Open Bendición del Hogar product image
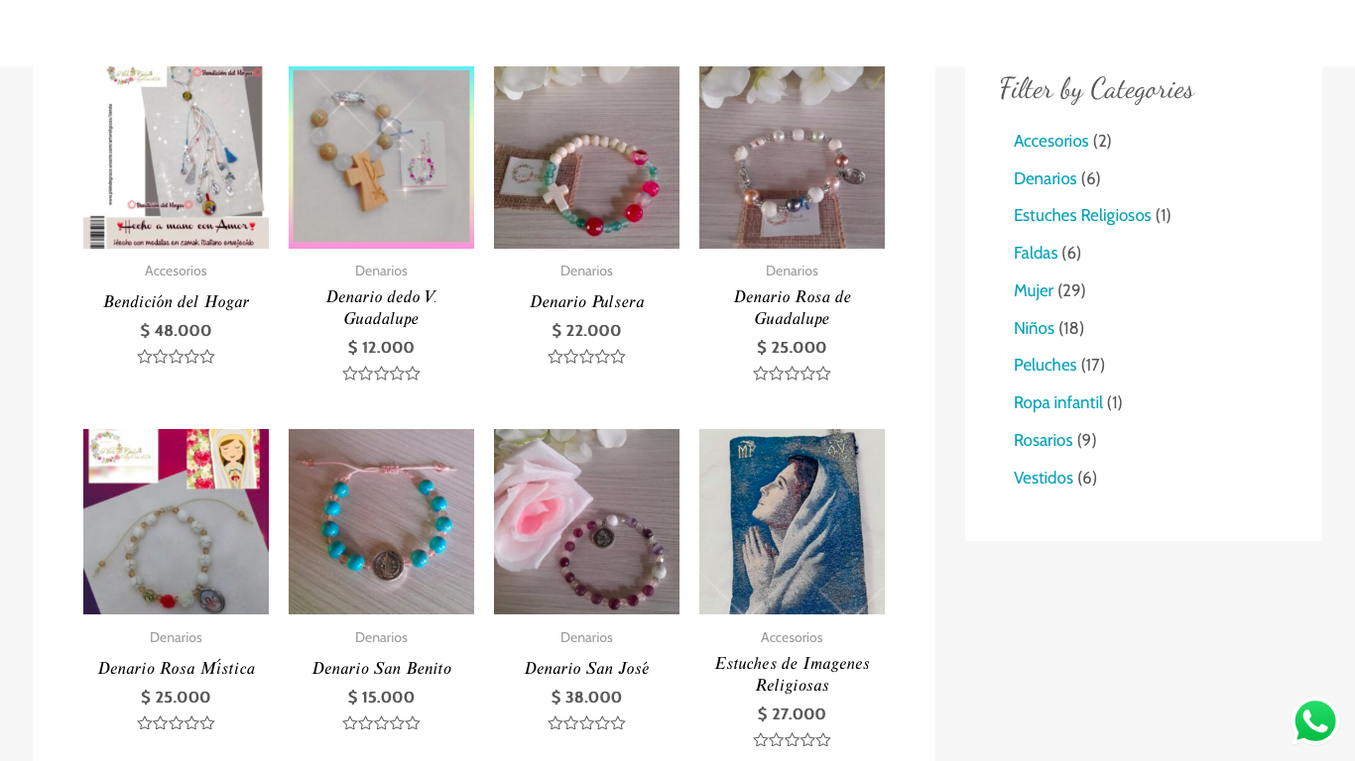1355x761 pixels. pyautogui.click(x=176, y=158)
